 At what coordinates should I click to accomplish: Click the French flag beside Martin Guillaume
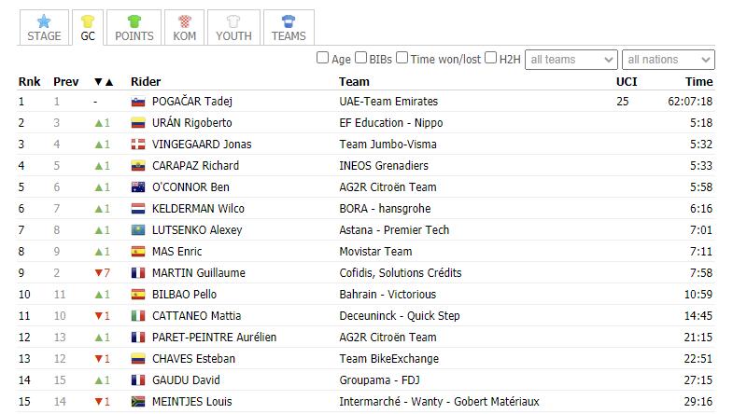138,273
